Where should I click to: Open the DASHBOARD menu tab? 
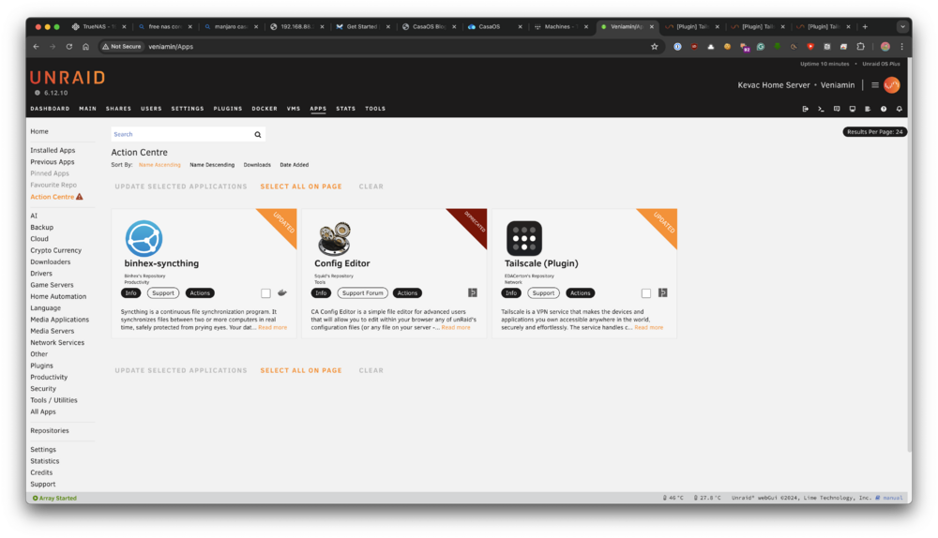coord(51,109)
